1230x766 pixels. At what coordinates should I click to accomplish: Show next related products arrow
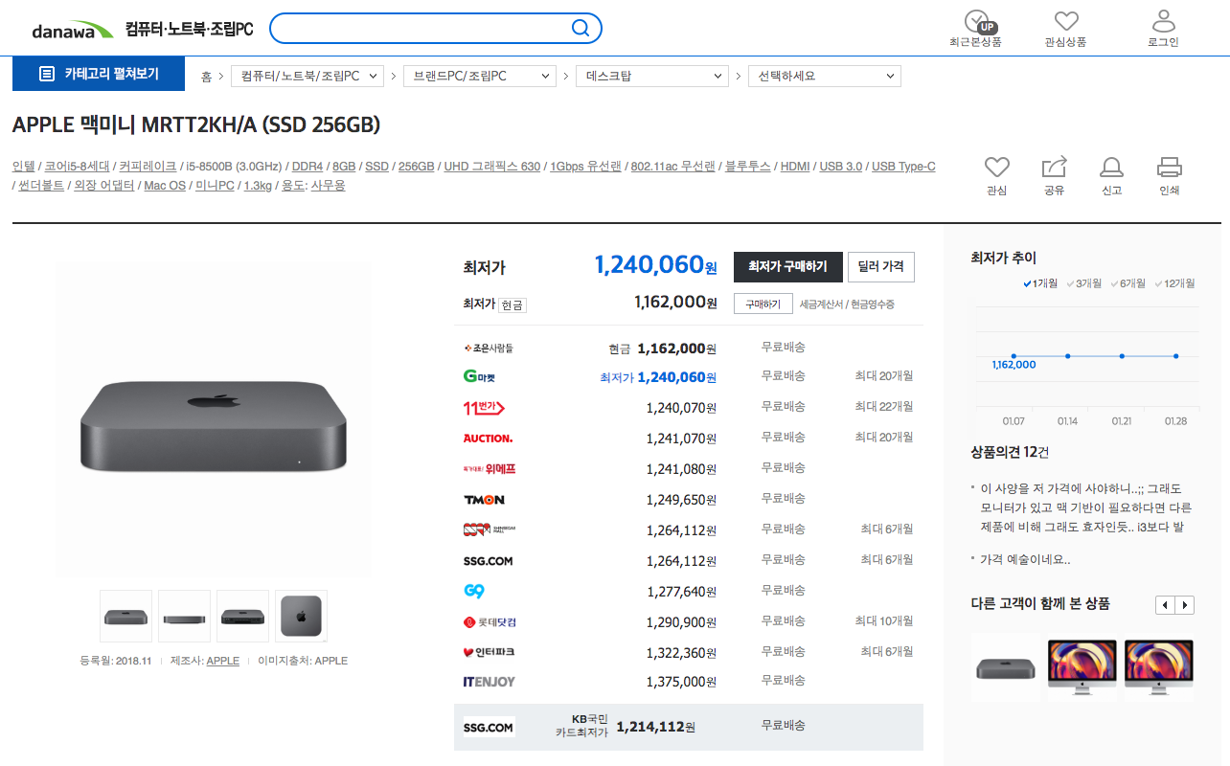tap(1185, 604)
